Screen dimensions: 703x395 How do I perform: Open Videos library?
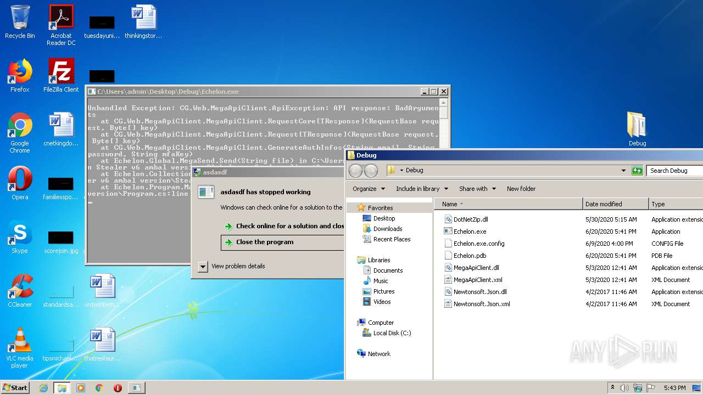(382, 302)
